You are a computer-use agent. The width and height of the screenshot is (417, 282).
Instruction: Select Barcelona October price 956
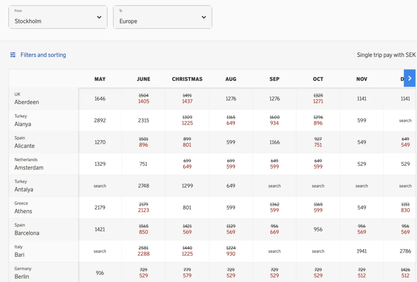[x=318, y=229]
